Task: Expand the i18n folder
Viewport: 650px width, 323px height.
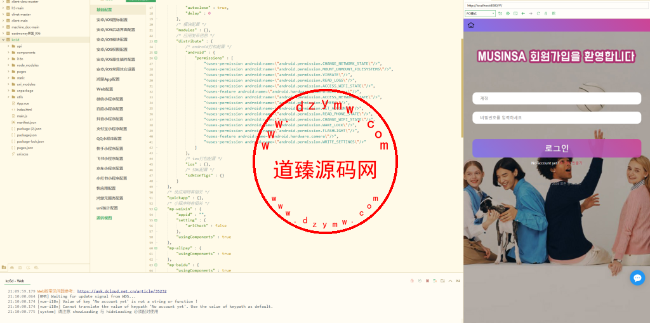Action: 8,59
